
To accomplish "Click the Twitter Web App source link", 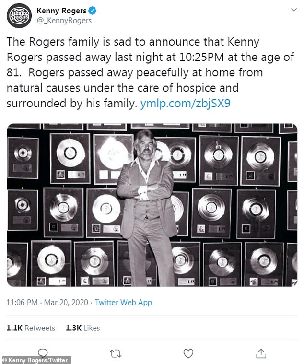I will (123, 302).
